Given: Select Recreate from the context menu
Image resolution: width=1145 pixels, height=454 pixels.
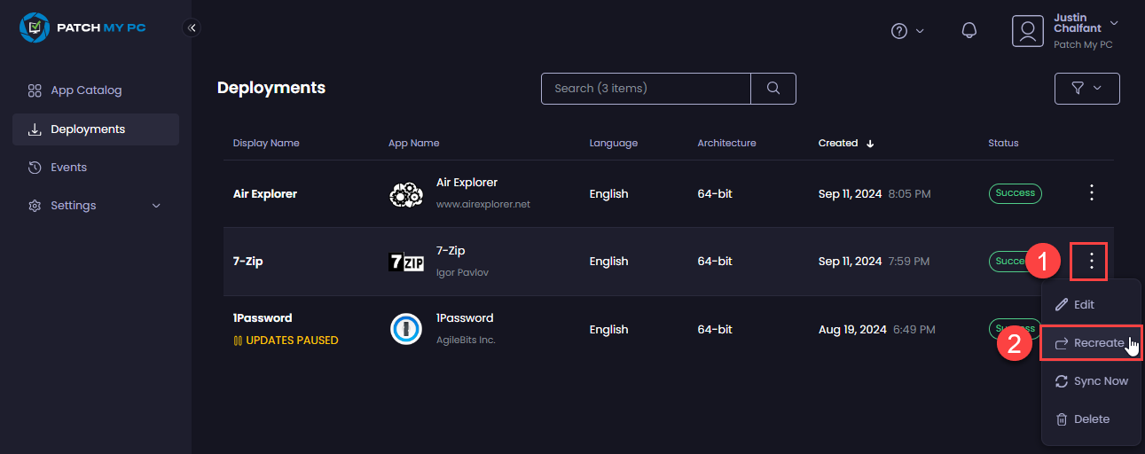Looking at the screenshot, I should [1090, 343].
